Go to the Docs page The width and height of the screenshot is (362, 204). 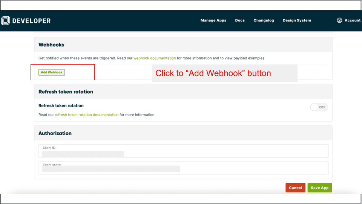click(x=240, y=20)
